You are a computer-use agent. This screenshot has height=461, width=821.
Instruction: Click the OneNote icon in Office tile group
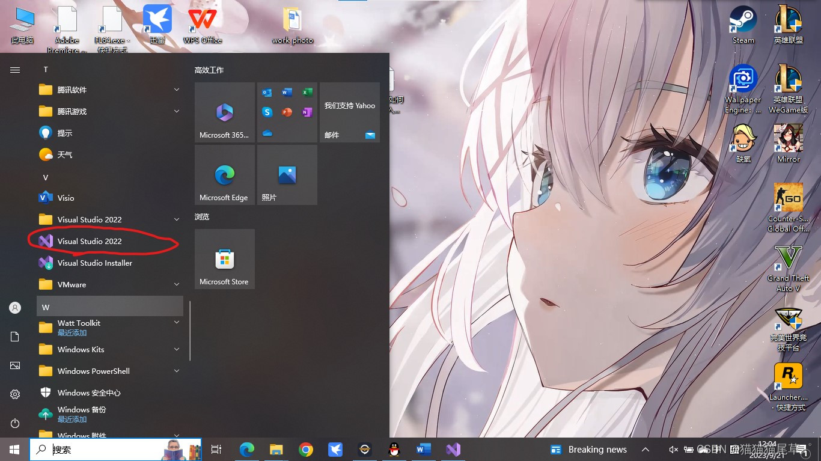click(307, 112)
